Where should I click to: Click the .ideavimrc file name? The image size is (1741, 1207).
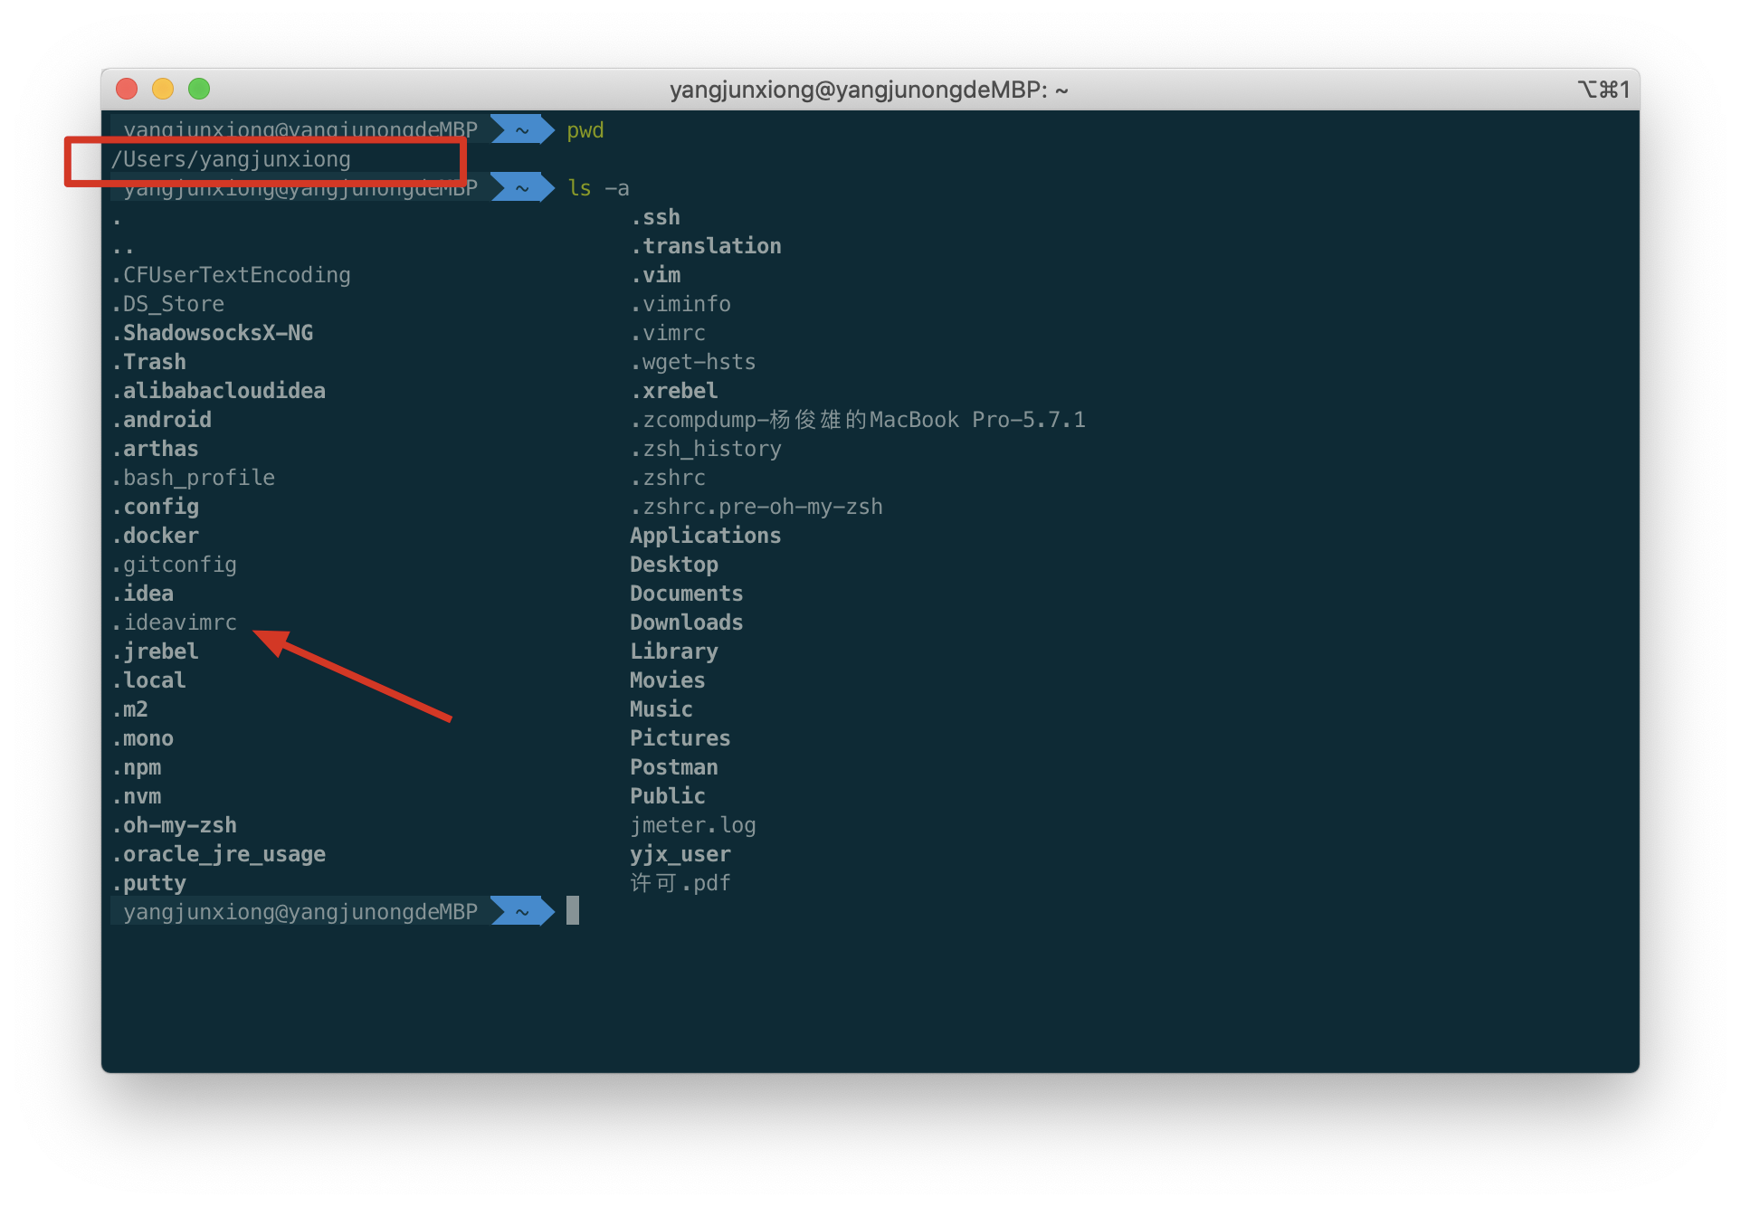[x=174, y=623]
